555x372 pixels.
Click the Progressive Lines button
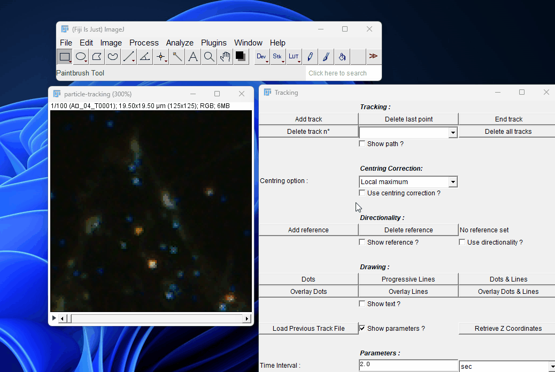(x=408, y=279)
